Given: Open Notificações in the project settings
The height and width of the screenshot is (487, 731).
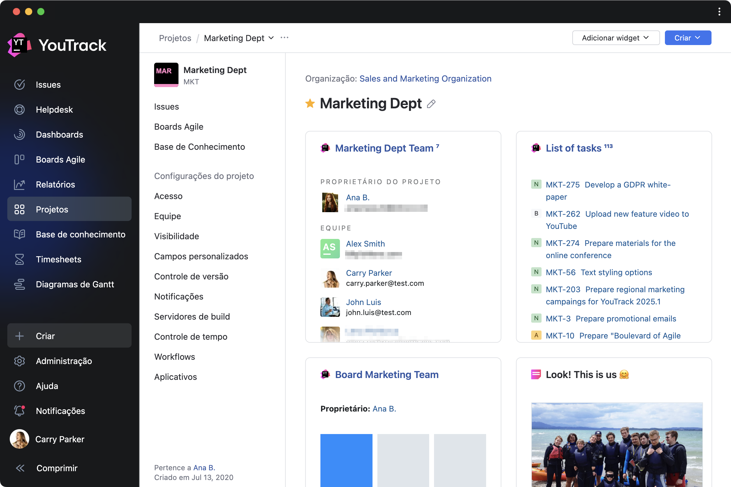Looking at the screenshot, I should [x=179, y=296].
